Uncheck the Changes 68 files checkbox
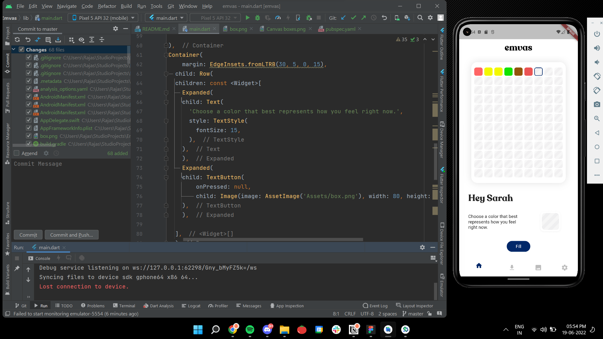The height and width of the screenshot is (339, 603). tap(22, 50)
